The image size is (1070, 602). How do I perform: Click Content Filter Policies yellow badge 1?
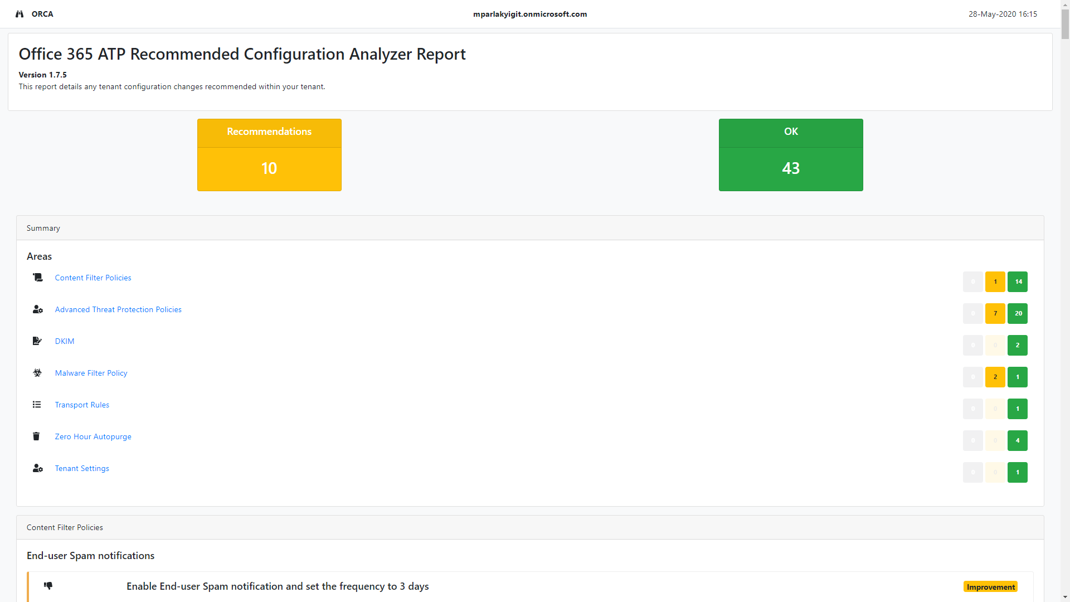pyautogui.click(x=995, y=281)
